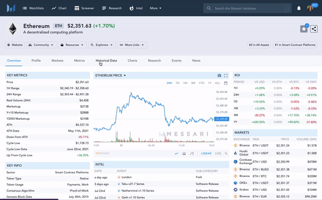Click the Coinbase Exchange icon

coord(236,161)
